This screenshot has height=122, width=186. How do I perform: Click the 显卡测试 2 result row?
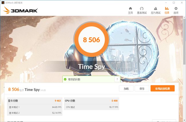[x=35, y=113]
